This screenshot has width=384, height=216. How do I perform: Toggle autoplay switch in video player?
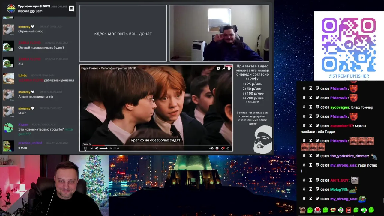pyautogui.click(x=211, y=148)
